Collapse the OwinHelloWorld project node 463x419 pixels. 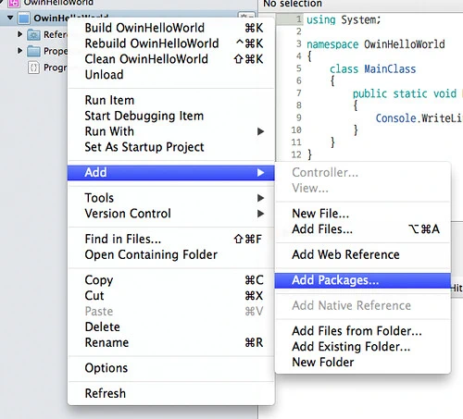10,18
